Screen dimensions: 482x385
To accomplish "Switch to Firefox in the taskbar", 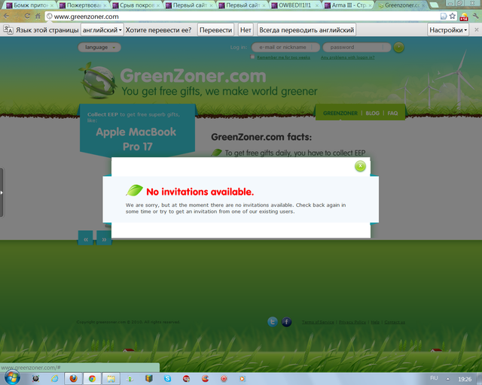I will [74, 378].
